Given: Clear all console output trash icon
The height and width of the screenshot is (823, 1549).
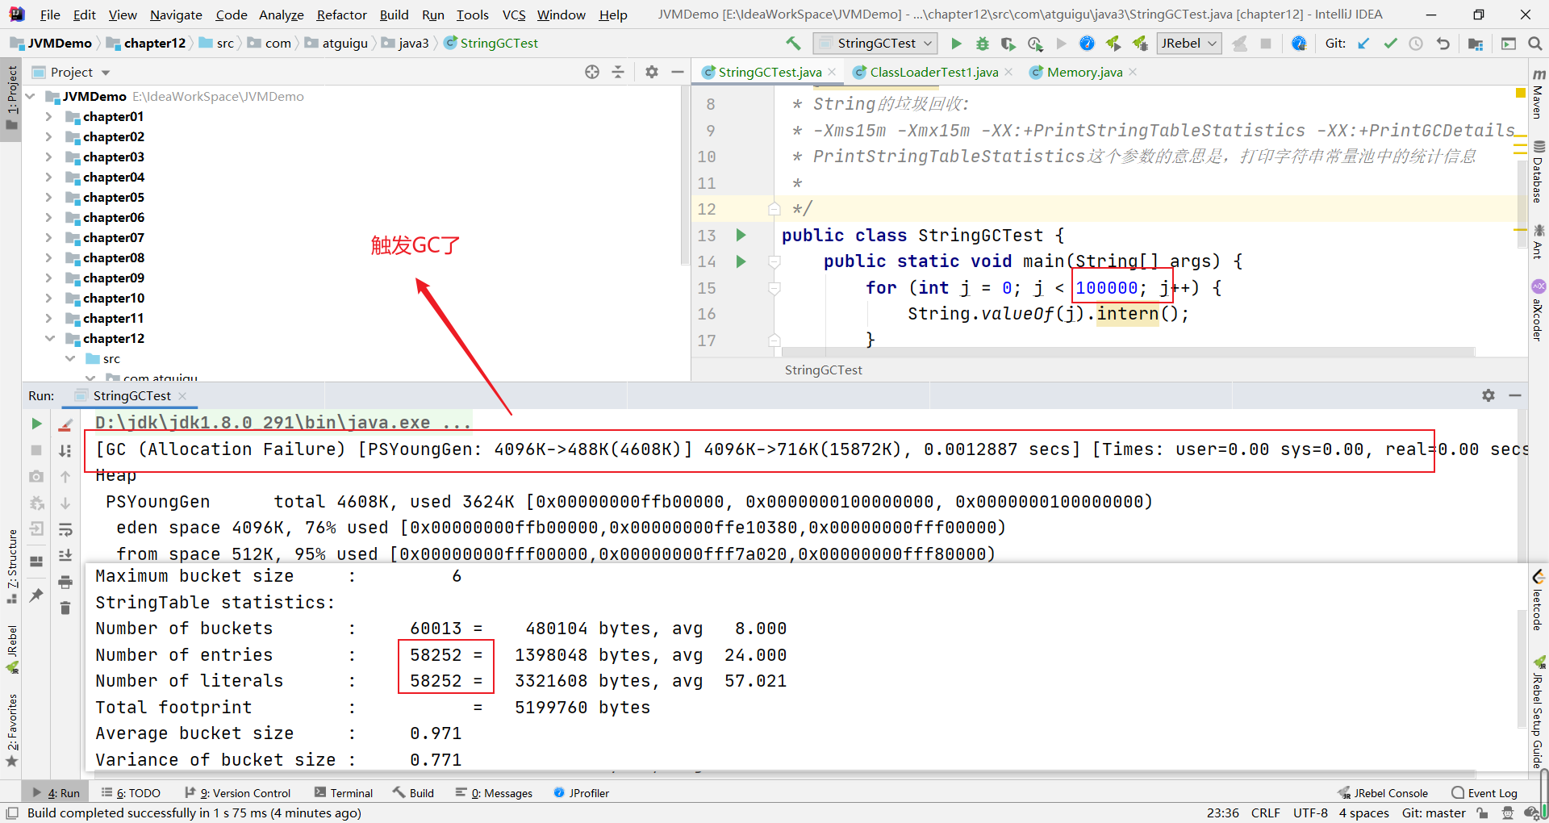Looking at the screenshot, I should pos(65,608).
